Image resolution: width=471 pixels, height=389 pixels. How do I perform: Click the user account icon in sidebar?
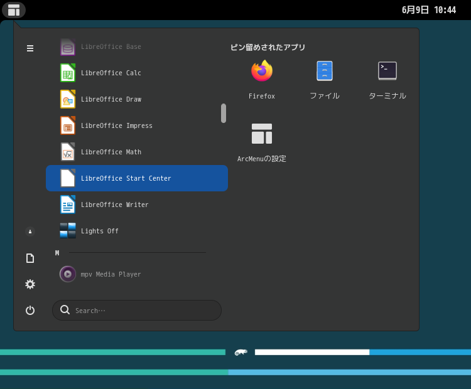[30, 232]
